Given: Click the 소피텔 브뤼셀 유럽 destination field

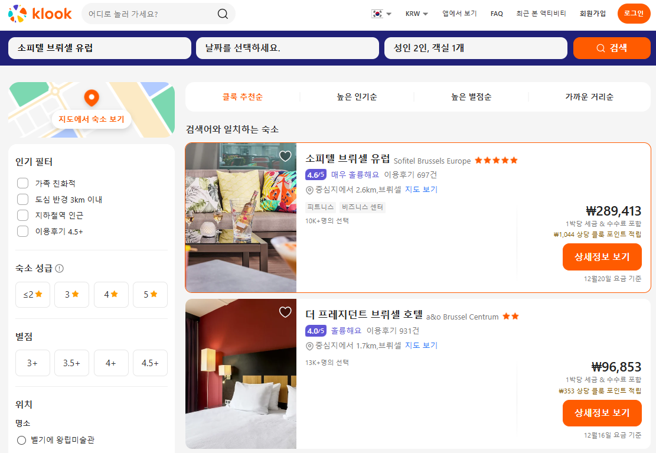Looking at the screenshot, I should (x=100, y=48).
